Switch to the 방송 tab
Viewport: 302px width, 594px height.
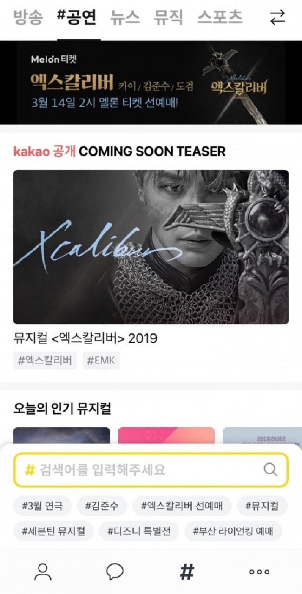click(28, 18)
